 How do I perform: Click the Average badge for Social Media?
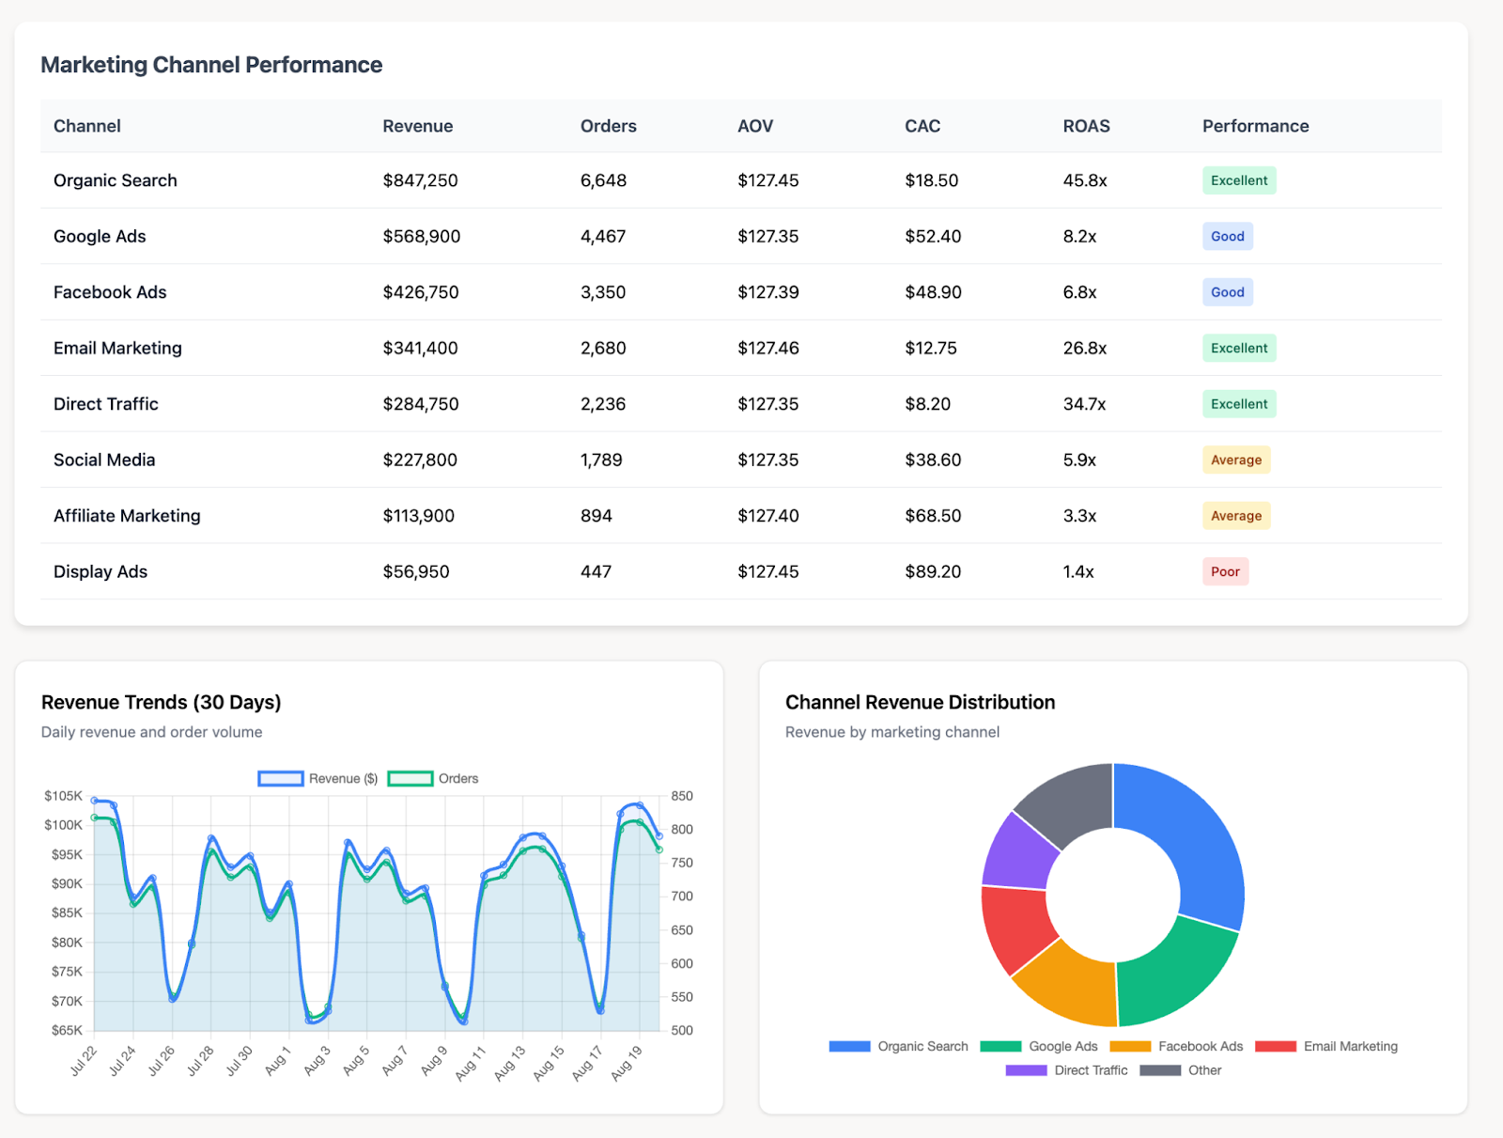point(1235,460)
